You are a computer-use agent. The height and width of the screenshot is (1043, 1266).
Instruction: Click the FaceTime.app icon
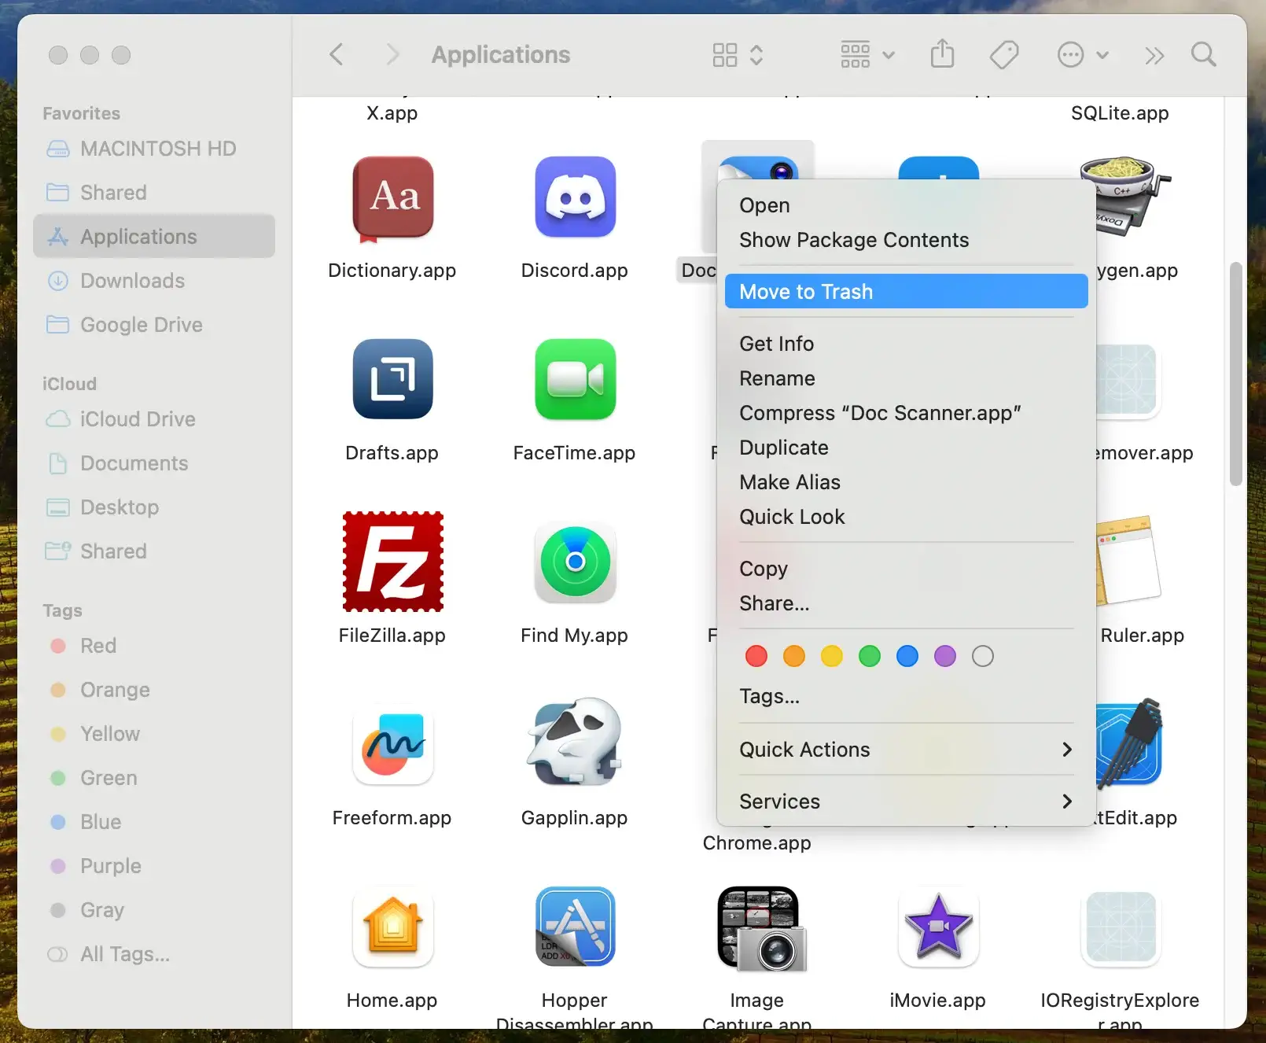tap(575, 380)
